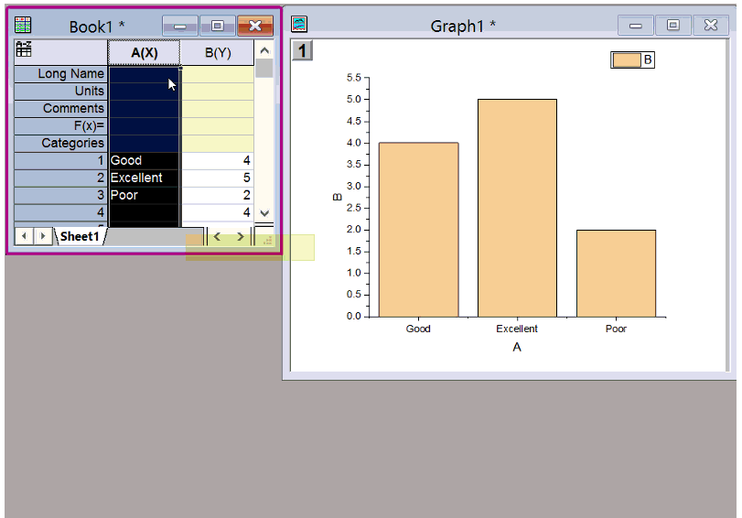Maximize the Graph1 window

672,25
